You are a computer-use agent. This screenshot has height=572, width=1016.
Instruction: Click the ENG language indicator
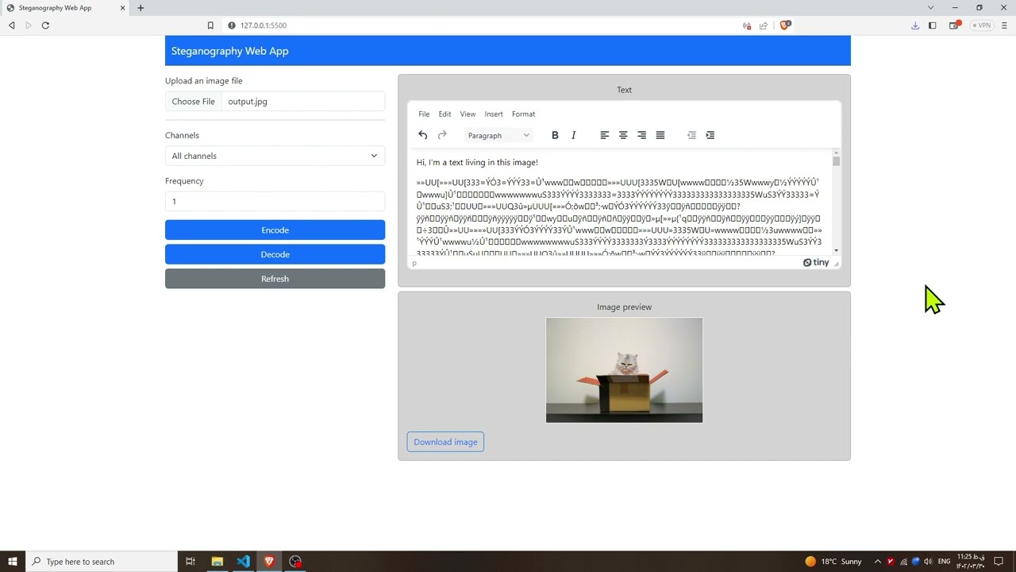pyautogui.click(x=945, y=562)
